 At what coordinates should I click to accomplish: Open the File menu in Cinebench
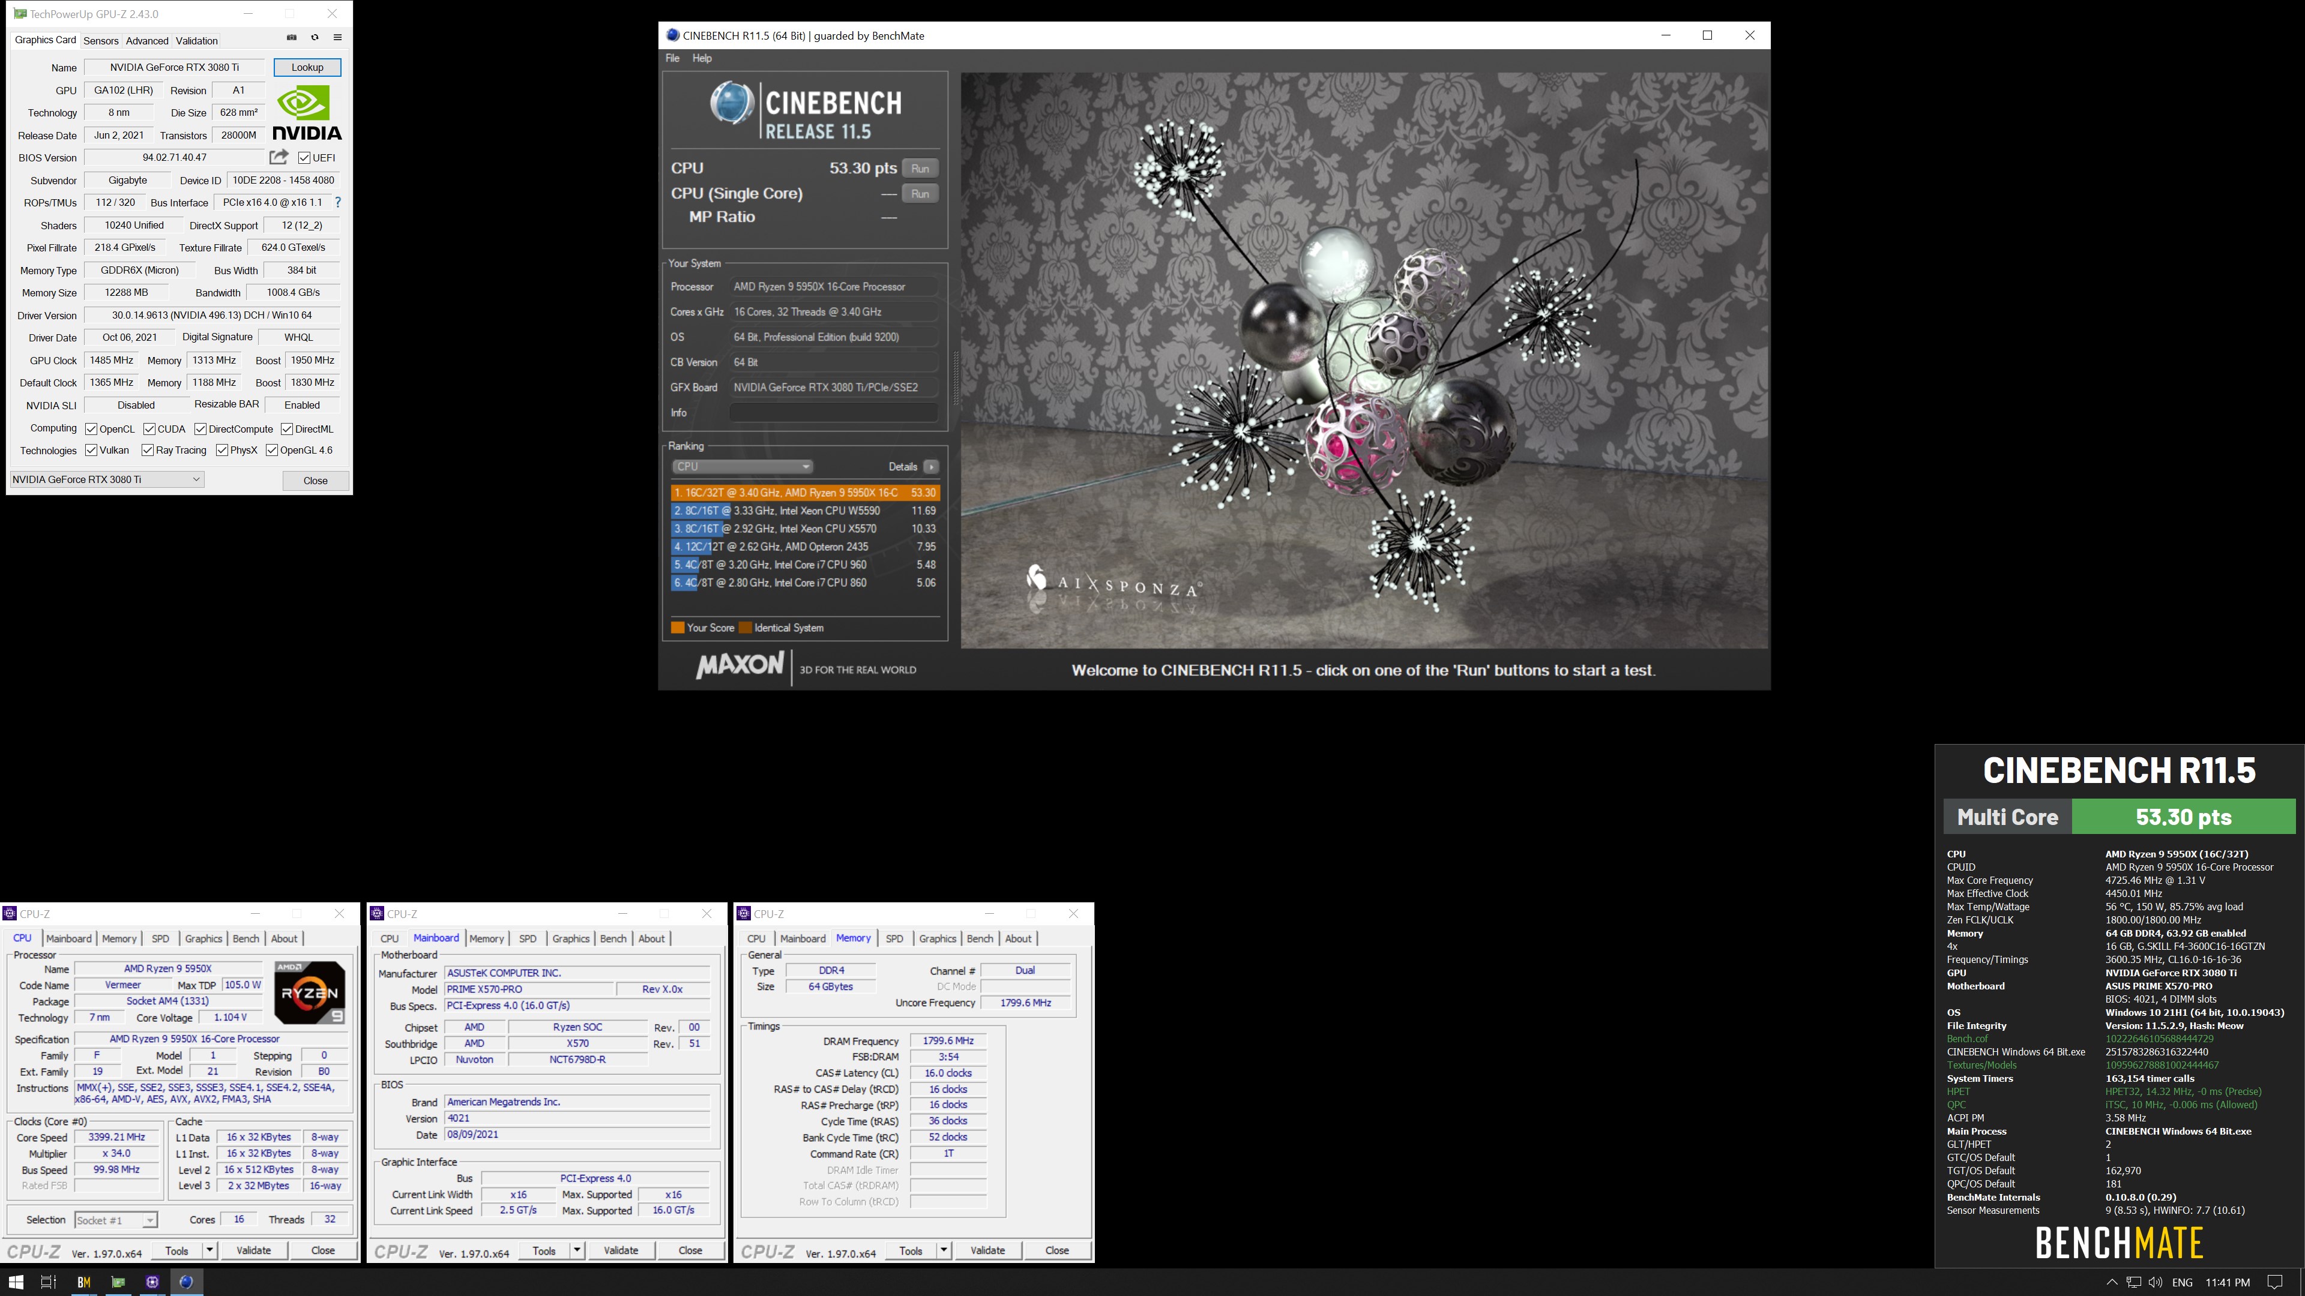672,58
